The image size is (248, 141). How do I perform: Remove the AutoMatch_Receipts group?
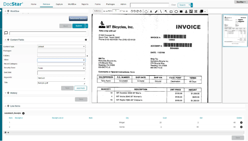coord(24,113)
